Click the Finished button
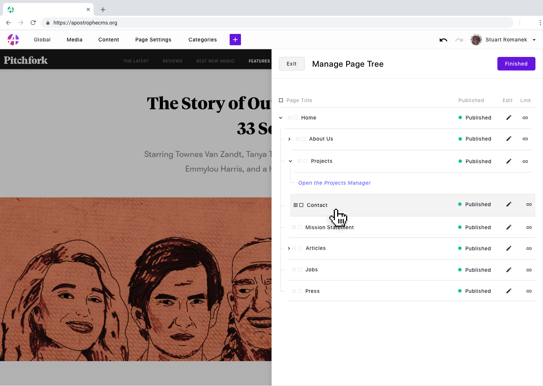543x386 pixels. pos(516,64)
